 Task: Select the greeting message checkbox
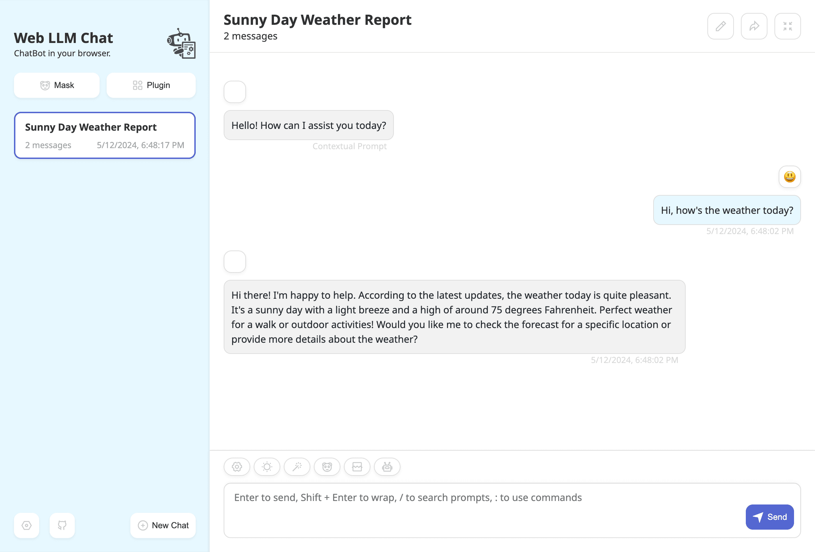click(235, 92)
